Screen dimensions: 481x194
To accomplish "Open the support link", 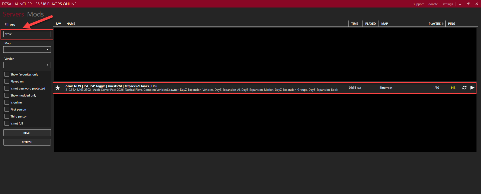I will pyautogui.click(x=418, y=4).
